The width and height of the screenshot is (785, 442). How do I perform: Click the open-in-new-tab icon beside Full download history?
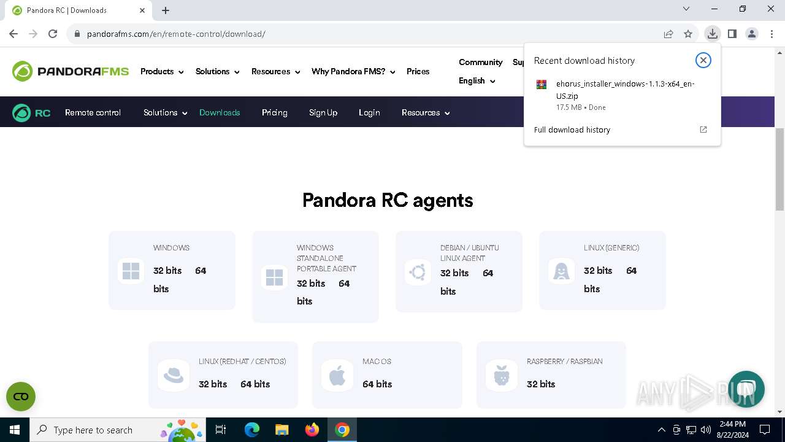click(x=703, y=130)
